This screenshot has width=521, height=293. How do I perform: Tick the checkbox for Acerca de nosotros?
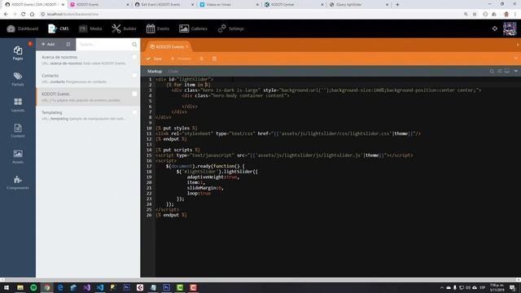(x=134, y=57)
